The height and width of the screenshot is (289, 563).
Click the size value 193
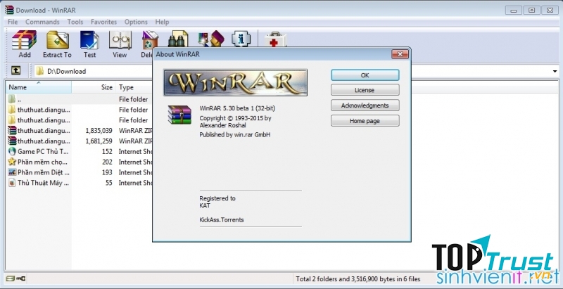click(x=107, y=172)
